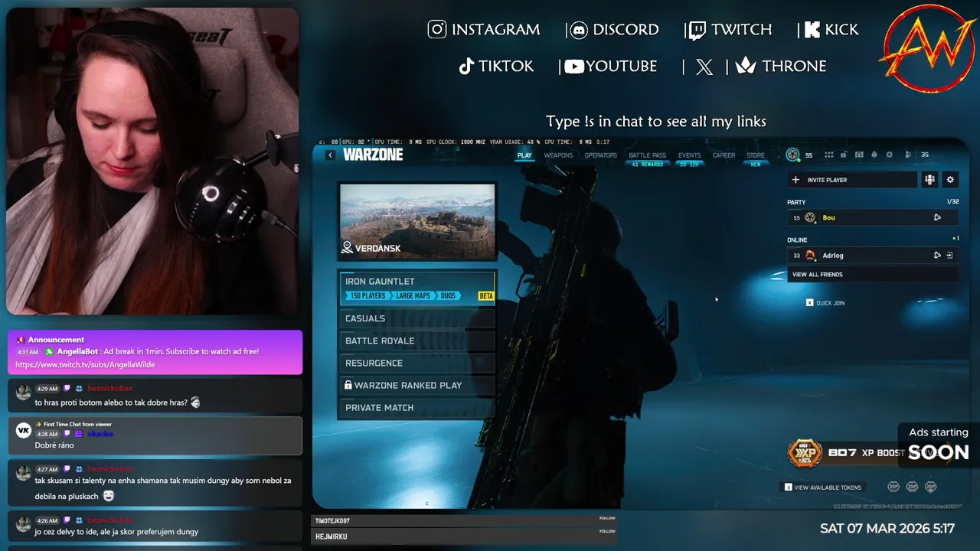This screenshot has height=551, width=980.
Task: Open the EVENTS tab
Action: click(689, 155)
